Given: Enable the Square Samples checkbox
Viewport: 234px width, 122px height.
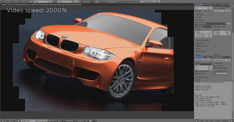Looking at the screenshot, I should (214, 27).
